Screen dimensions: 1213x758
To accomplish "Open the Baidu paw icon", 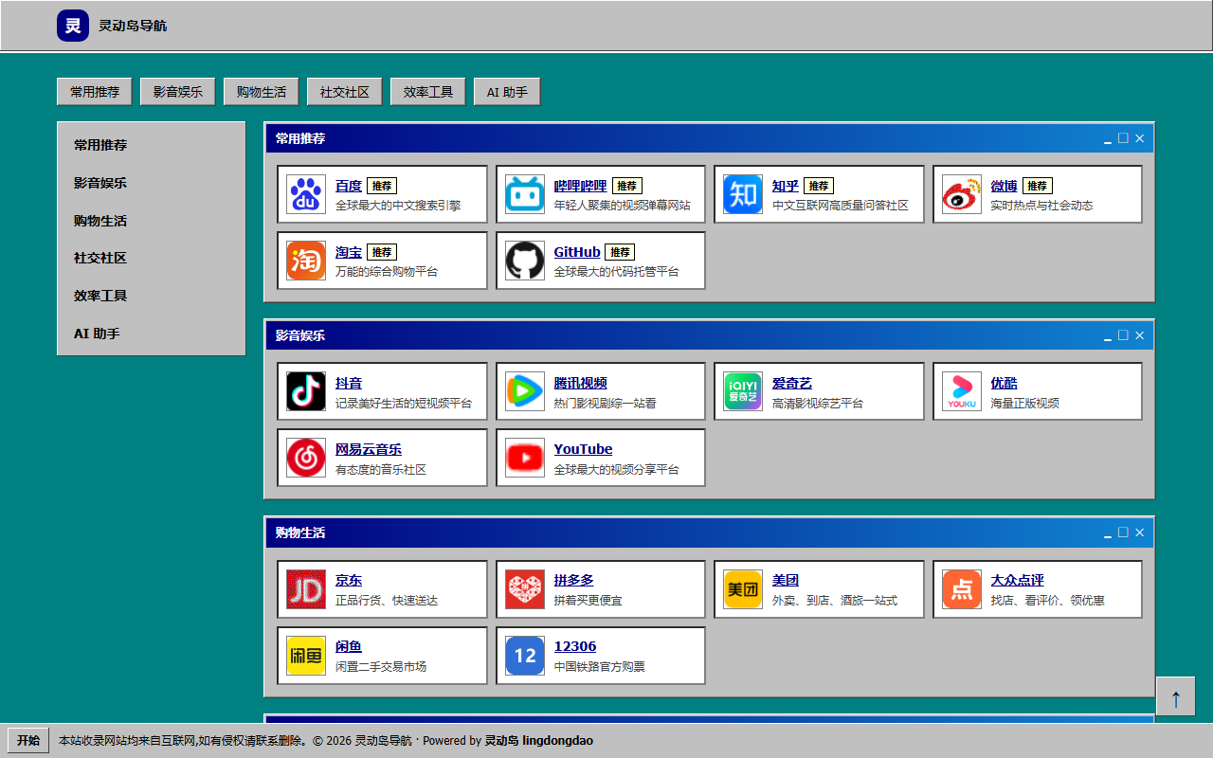I will pyautogui.click(x=306, y=194).
